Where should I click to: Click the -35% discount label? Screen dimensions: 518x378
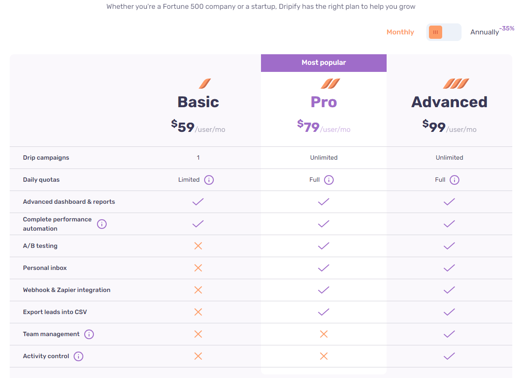[508, 28]
